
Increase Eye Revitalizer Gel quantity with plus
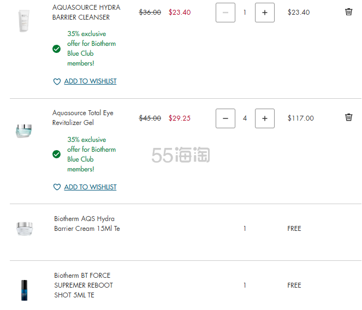265,118
